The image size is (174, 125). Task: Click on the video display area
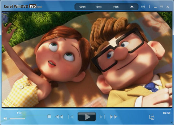pos(87,59)
